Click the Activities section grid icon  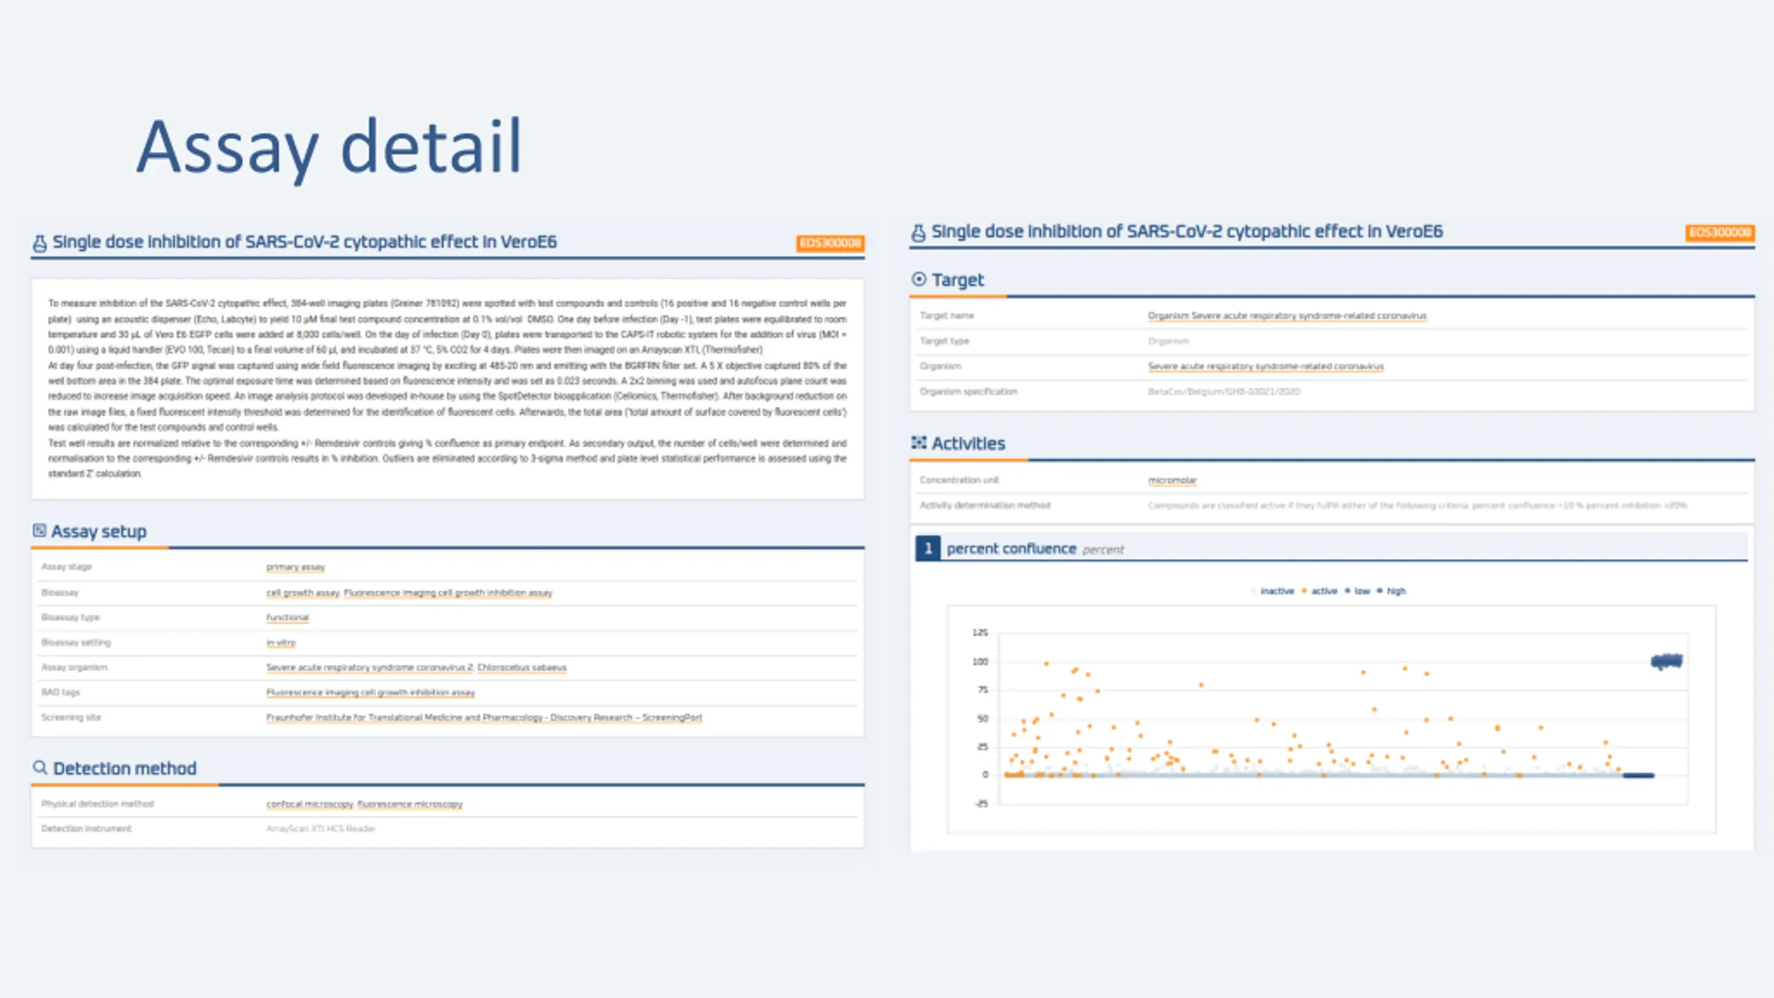919,443
